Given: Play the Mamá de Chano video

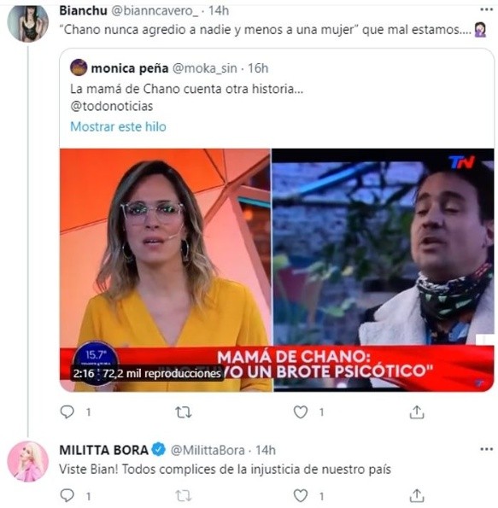Looking at the screenshot, I should tap(277, 270).
